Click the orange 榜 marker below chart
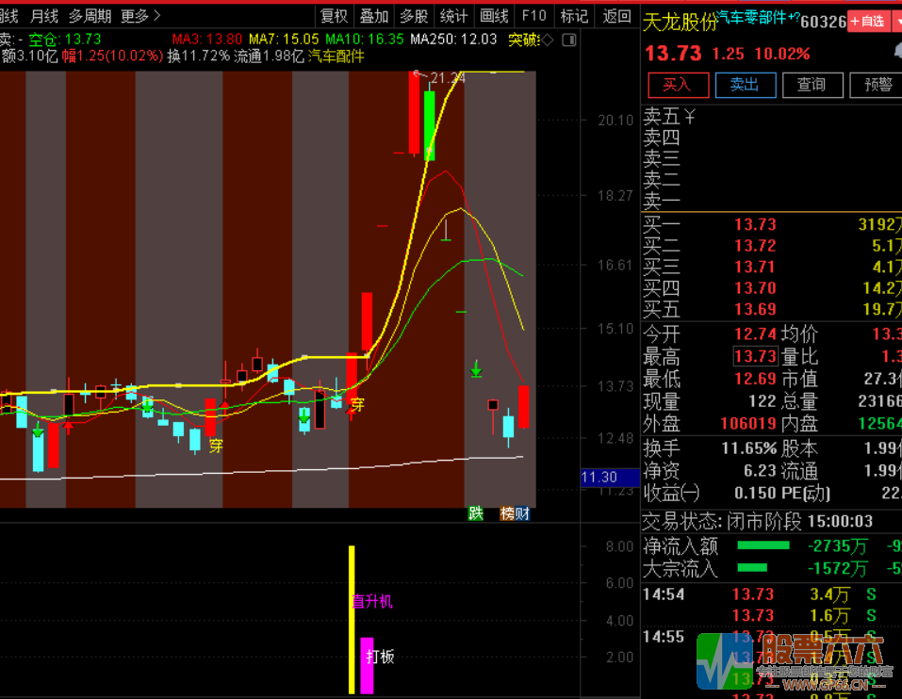The height and width of the screenshot is (699, 902). 507,513
